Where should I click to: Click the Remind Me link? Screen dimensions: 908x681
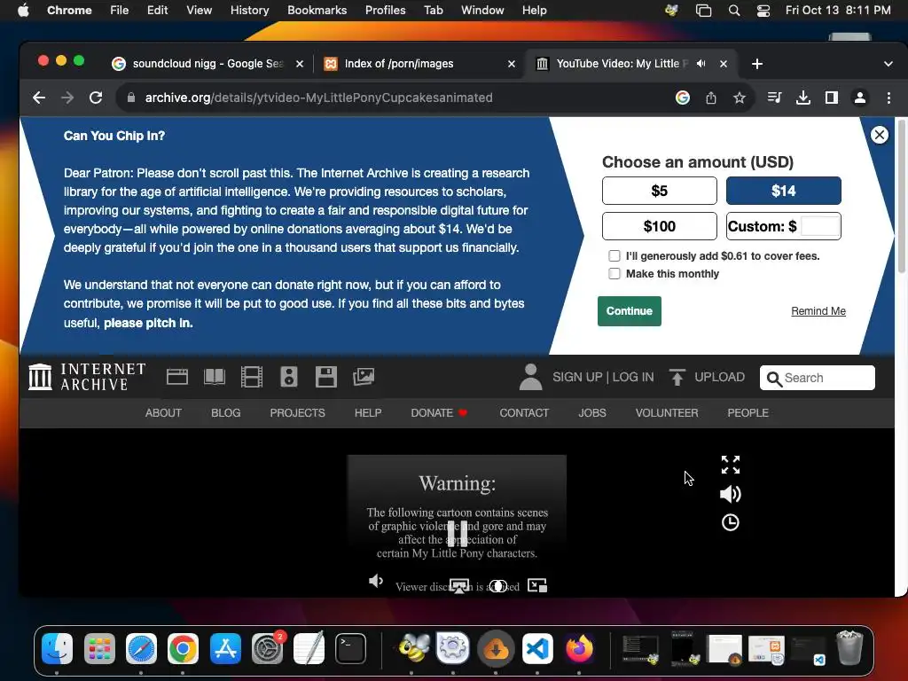818,311
